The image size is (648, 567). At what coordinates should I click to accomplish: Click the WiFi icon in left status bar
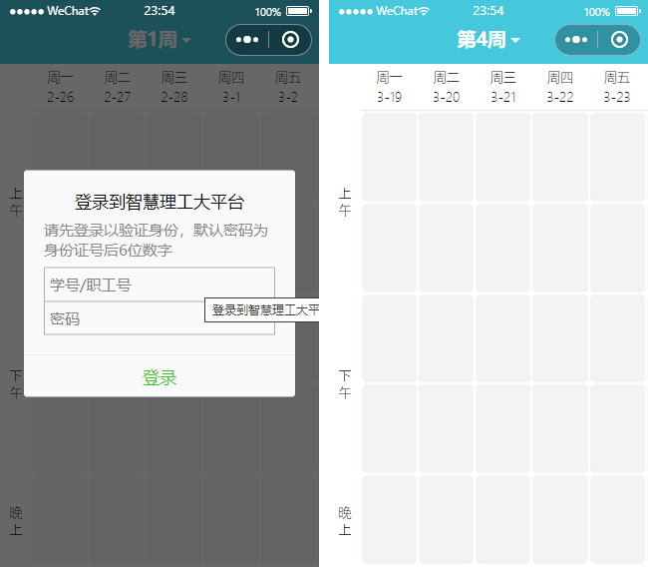click(95, 11)
